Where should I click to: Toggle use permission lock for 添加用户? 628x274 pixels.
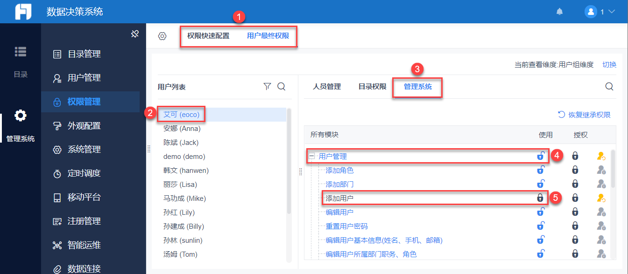(x=540, y=198)
